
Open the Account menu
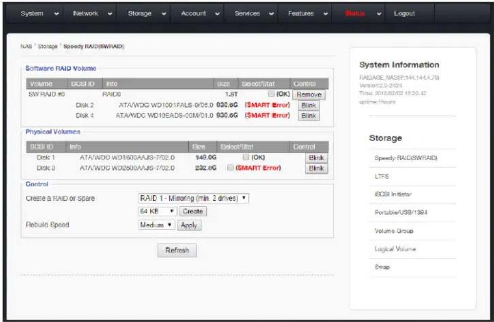[193, 14]
